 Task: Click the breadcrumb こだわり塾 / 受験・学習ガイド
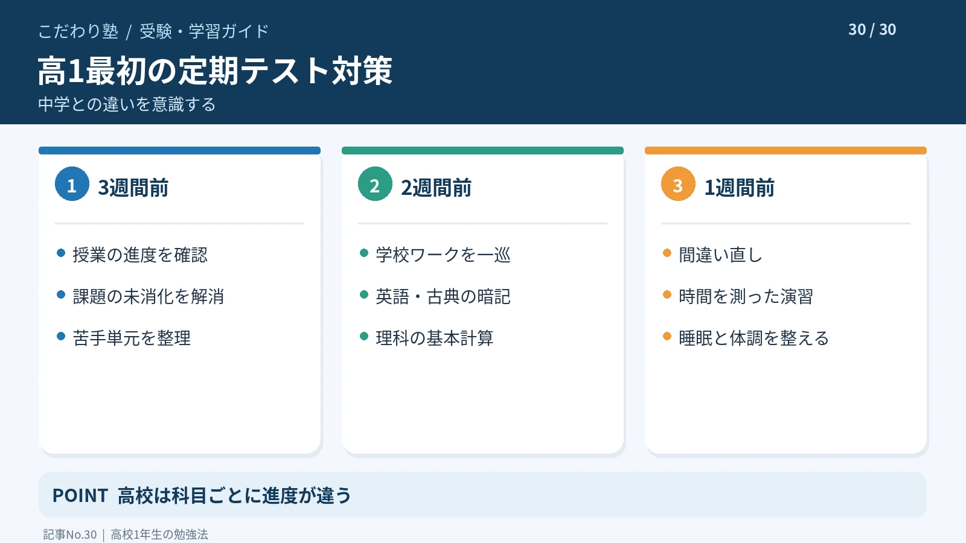(153, 31)
